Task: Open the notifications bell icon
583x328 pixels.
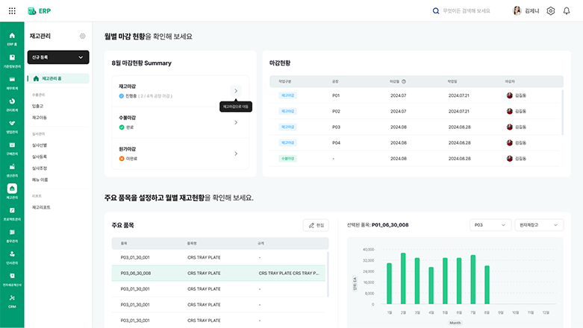Action: pos(567,10)
